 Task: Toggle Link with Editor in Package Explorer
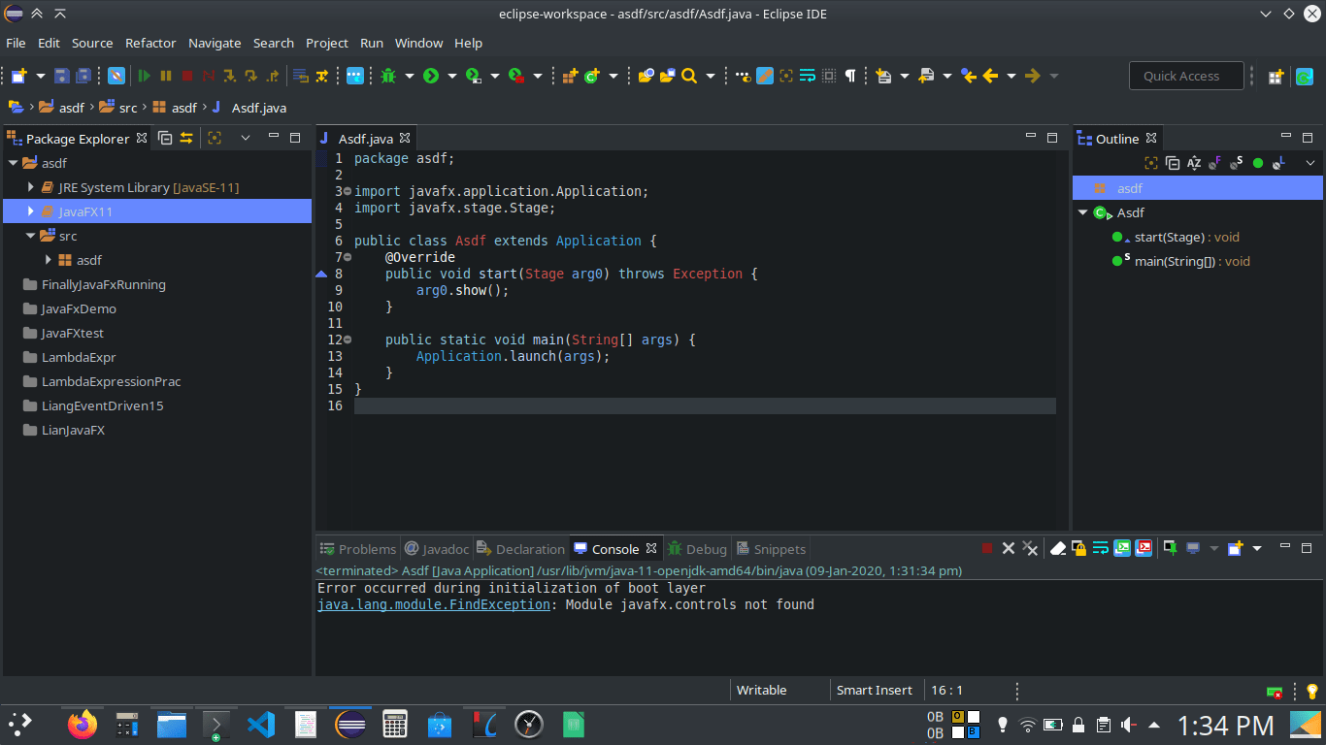pos(186,138)
